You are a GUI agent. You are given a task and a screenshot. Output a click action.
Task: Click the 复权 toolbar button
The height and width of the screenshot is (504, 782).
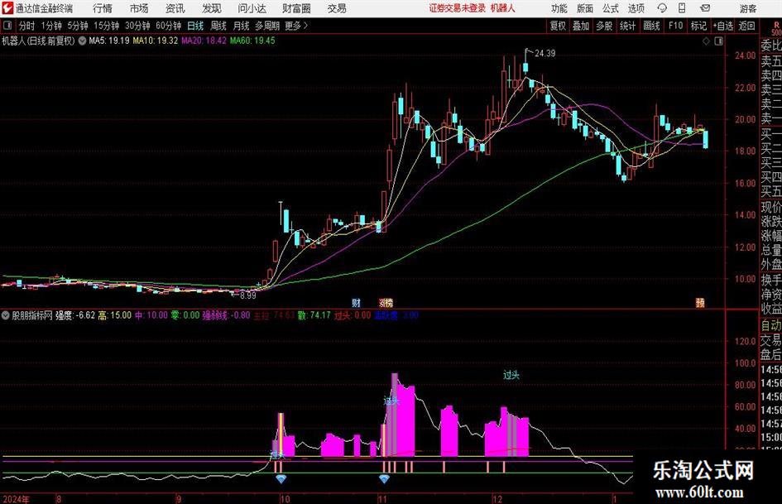(x=558, y=26)
